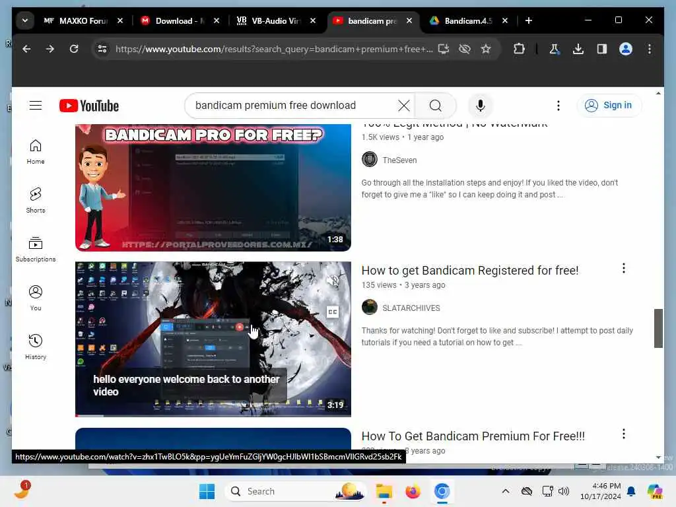Open the browser downloads icon
Screen dimensions: 676x507
click(578, 49)
